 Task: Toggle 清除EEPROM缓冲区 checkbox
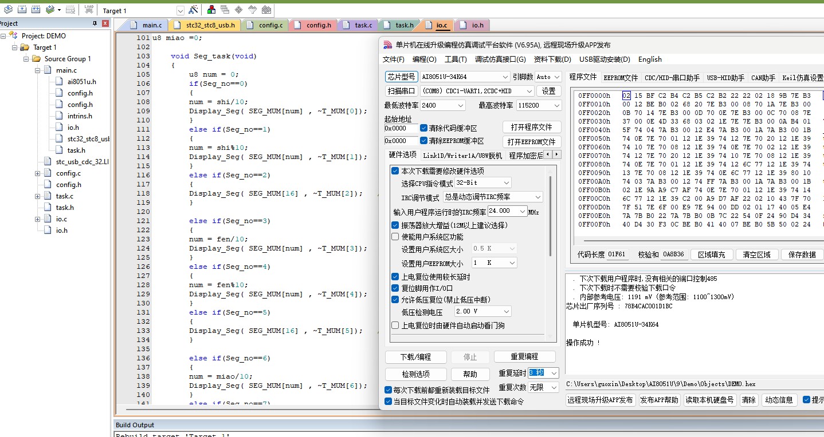click(424, 141)
